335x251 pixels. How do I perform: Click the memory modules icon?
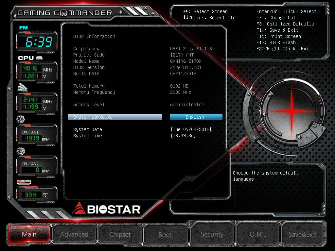(23, 87)
